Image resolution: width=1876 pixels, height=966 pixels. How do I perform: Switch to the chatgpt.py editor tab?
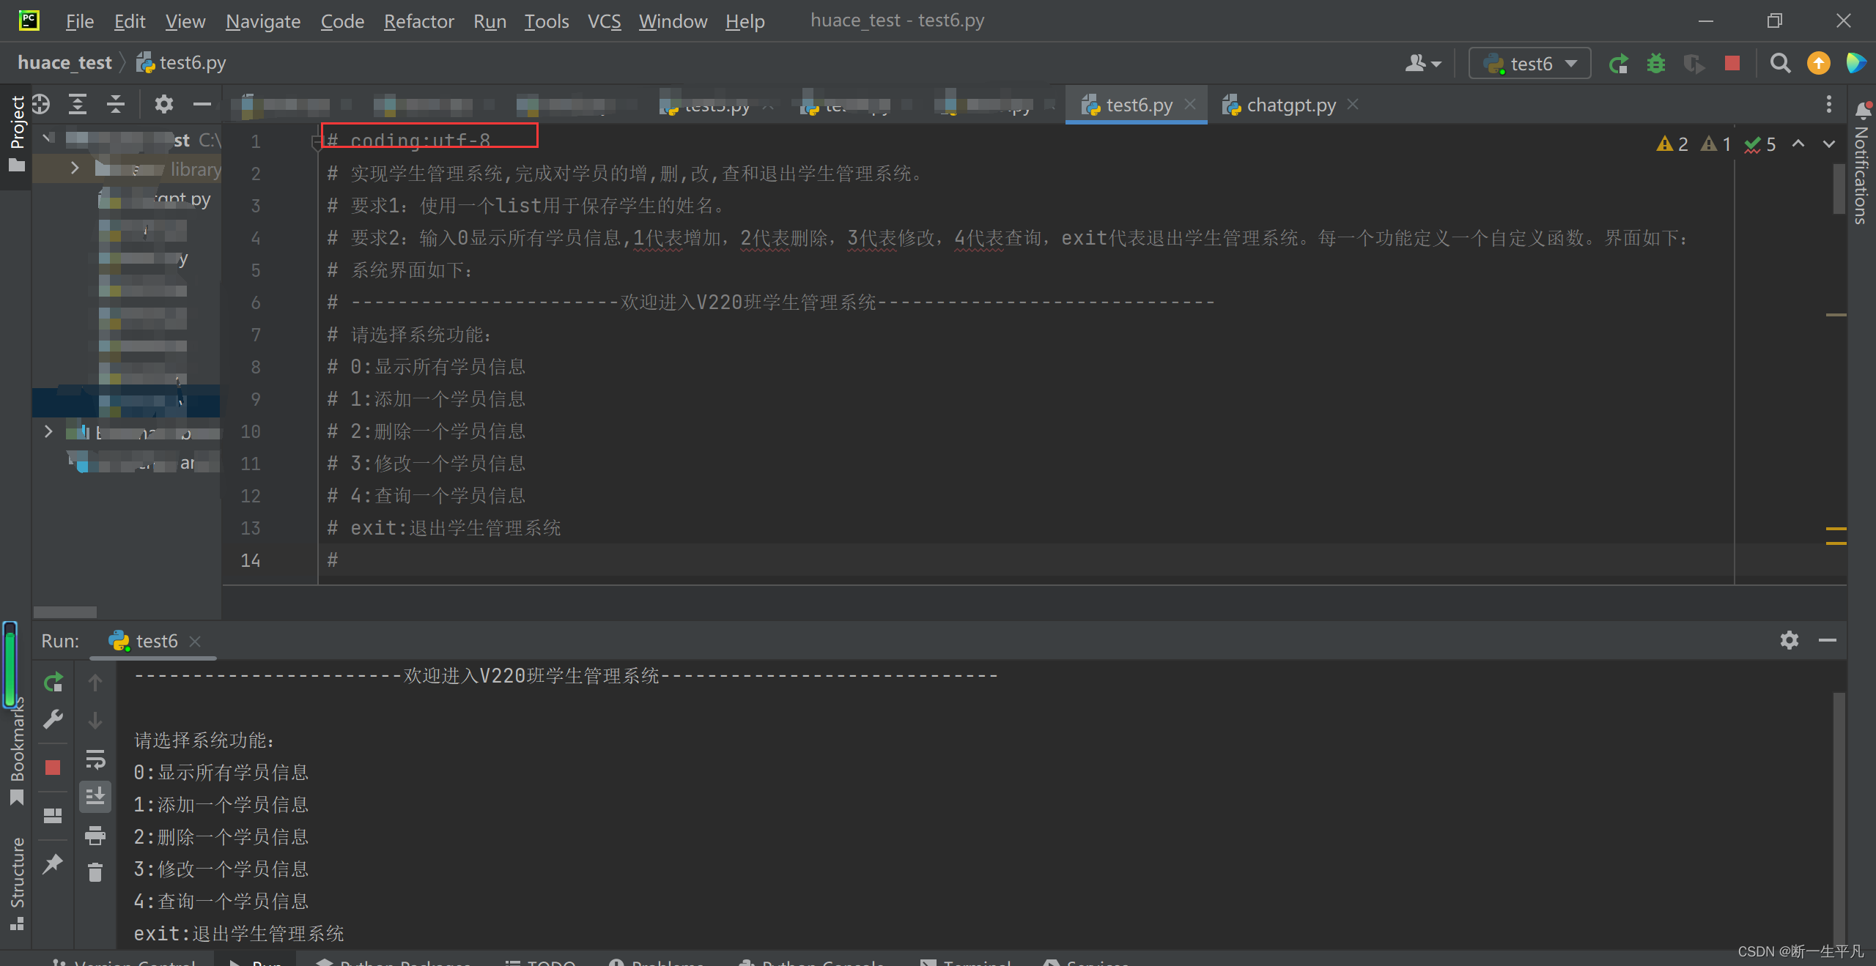coord(1290,105)
